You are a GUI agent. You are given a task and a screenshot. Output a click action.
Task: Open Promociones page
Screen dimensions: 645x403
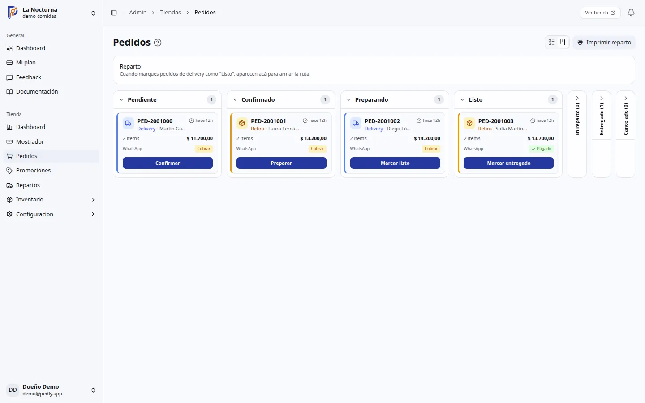(x=52, y=171)
